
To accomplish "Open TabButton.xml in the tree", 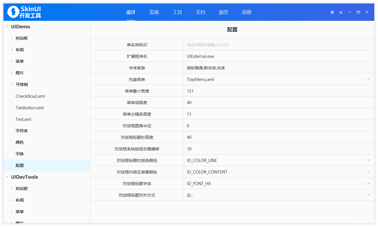I will (x=30, y=108).
